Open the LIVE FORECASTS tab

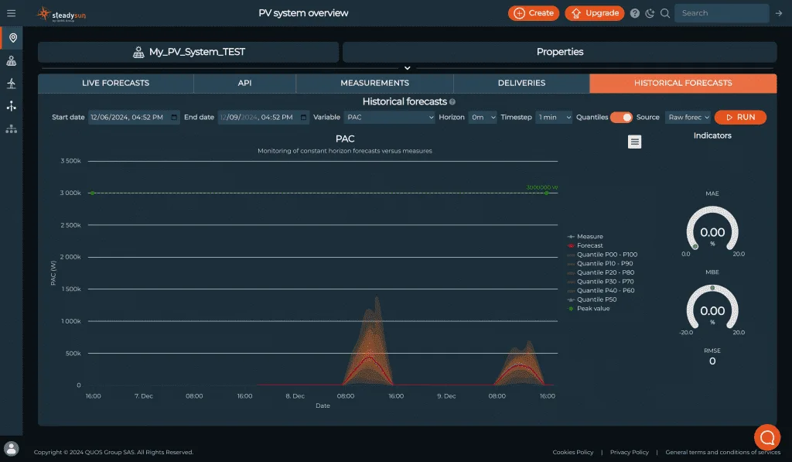(x=116, y=83)
